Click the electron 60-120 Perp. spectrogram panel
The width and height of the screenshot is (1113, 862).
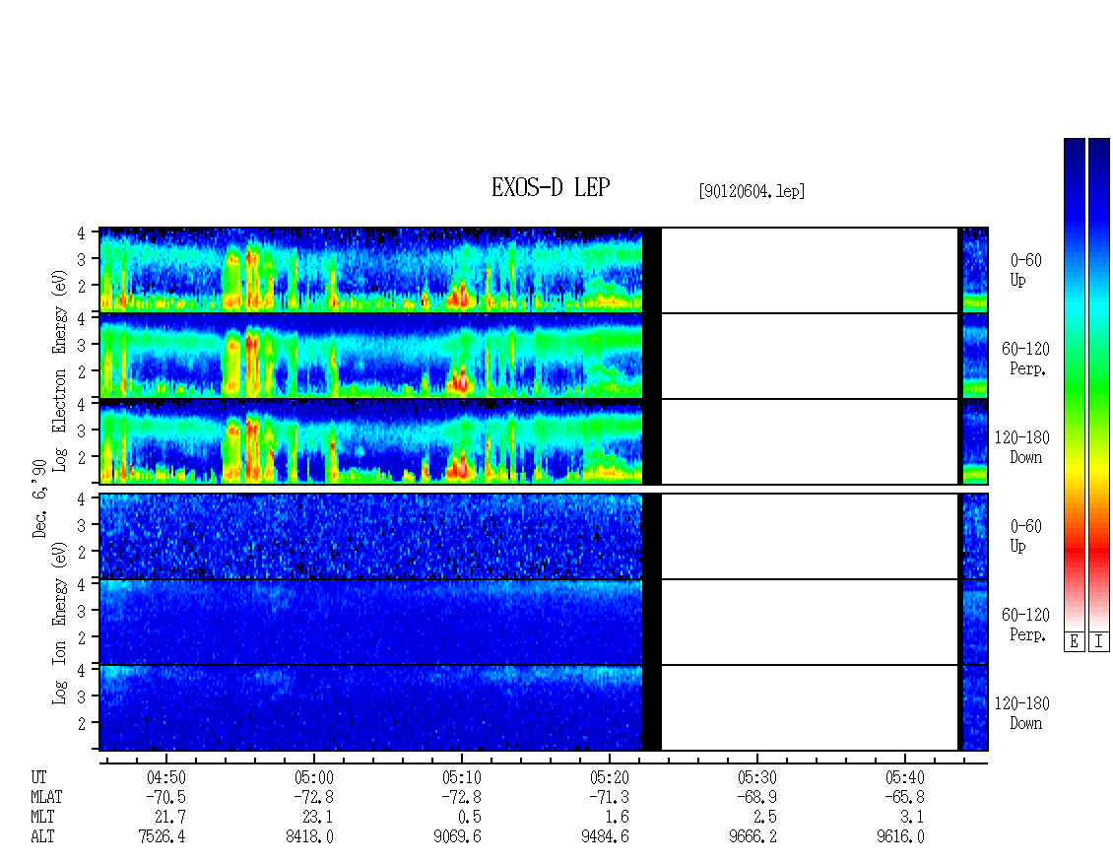coord(544,356)
